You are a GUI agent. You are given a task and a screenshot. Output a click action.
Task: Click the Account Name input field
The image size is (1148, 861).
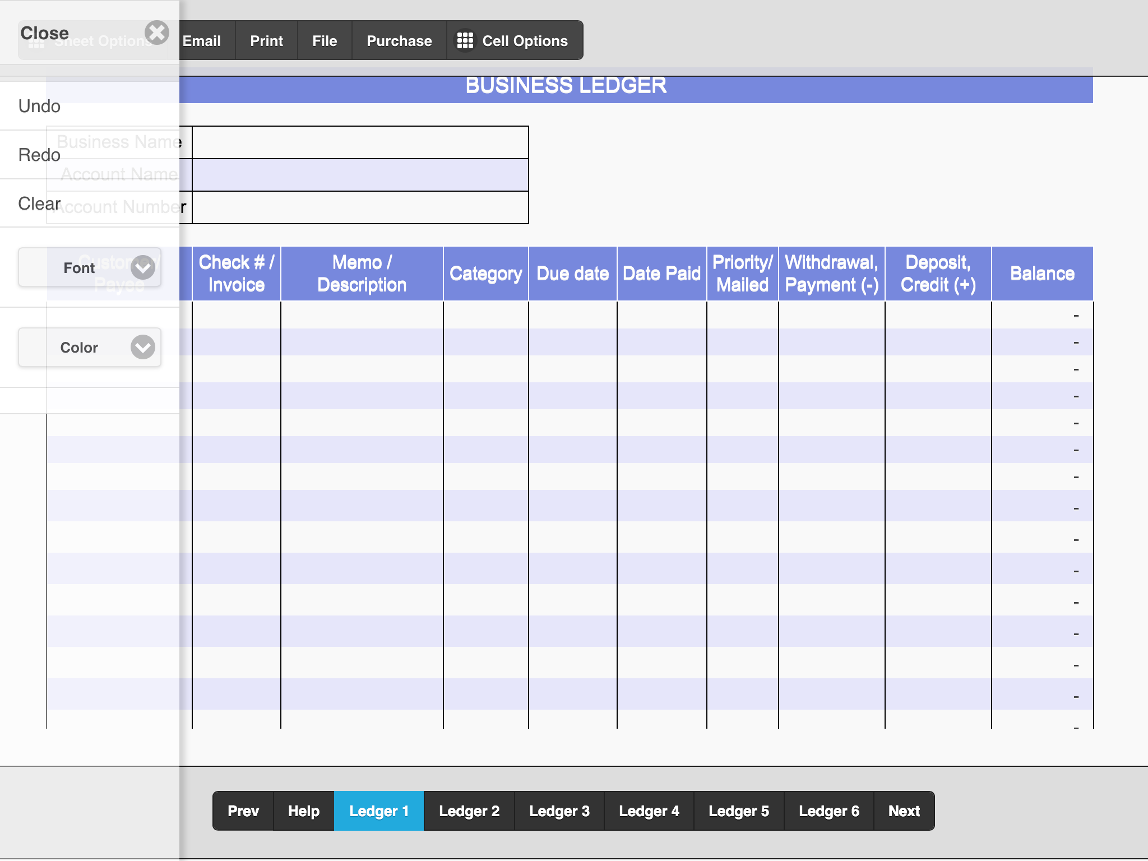(360, 175)
